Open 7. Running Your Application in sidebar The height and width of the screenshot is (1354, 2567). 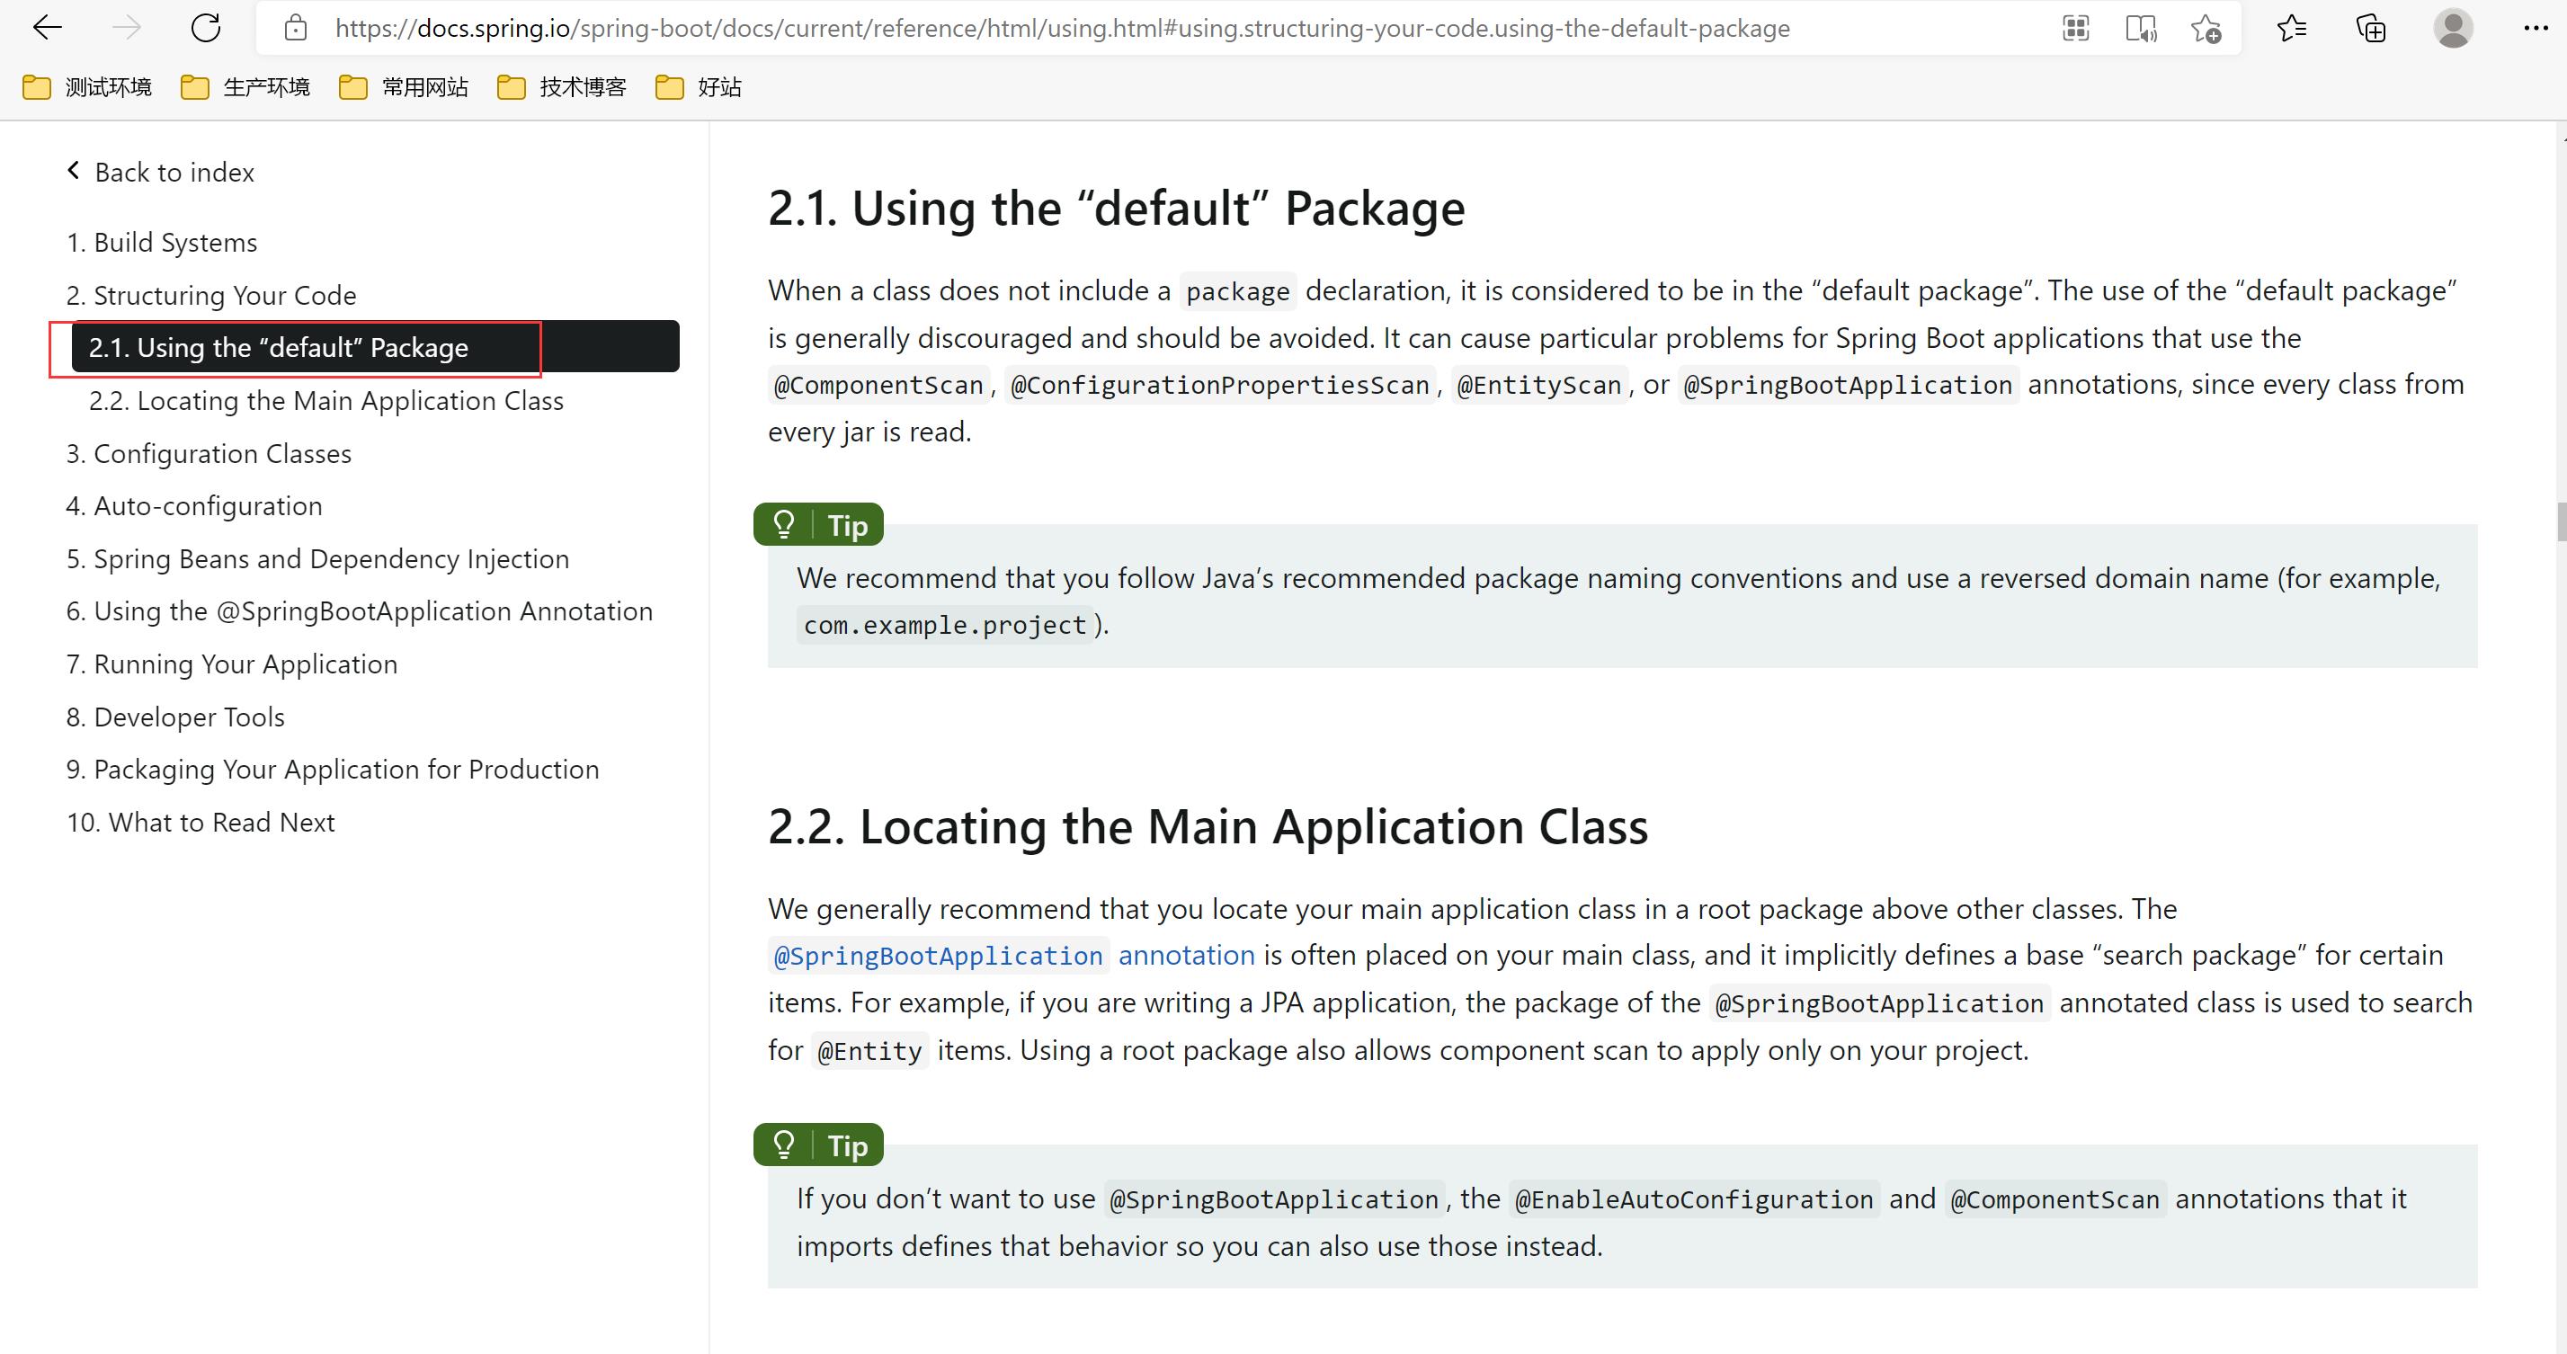[x=232, y=664]
